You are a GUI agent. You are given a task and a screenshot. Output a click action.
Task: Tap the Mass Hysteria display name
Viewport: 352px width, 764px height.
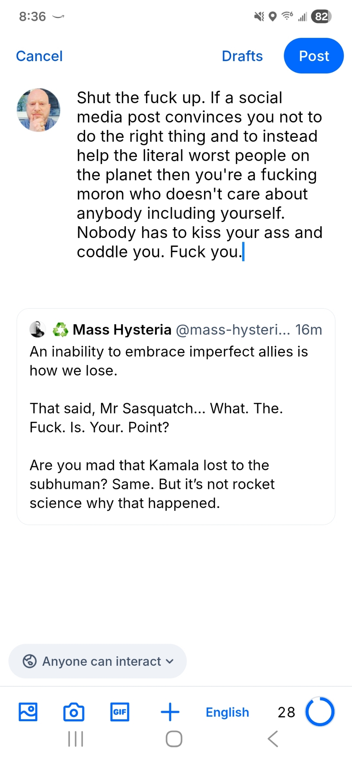pos(122,330)
